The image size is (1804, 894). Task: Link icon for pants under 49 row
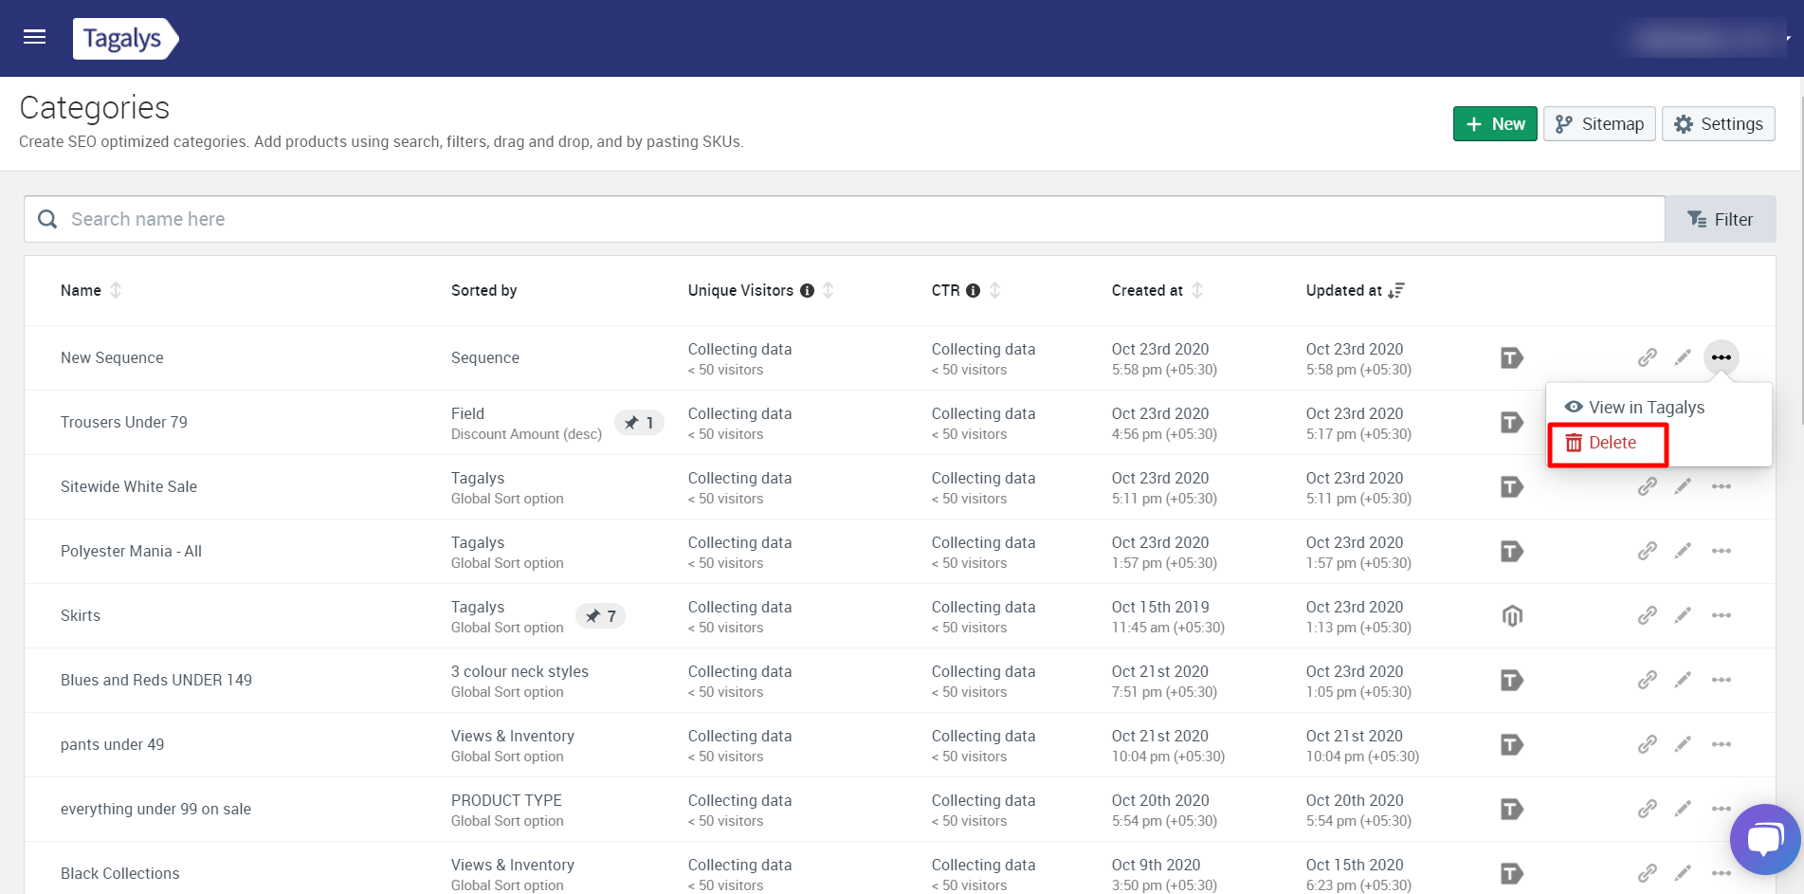click(1648, 744)
